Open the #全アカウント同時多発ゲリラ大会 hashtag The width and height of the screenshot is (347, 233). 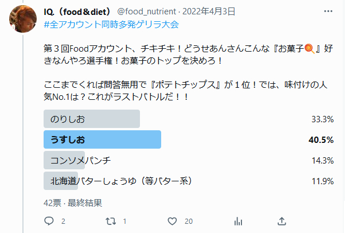click(x=111, y=24)
